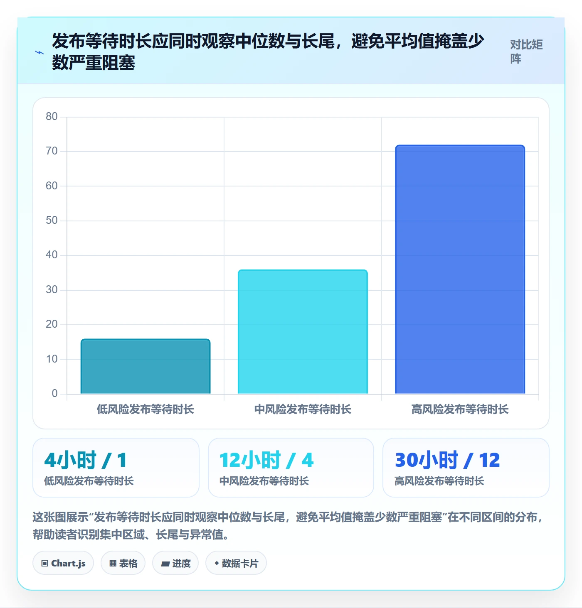Click the y-axis value 0
This screenshot has height=608, width=582.
tap(54, 394)
